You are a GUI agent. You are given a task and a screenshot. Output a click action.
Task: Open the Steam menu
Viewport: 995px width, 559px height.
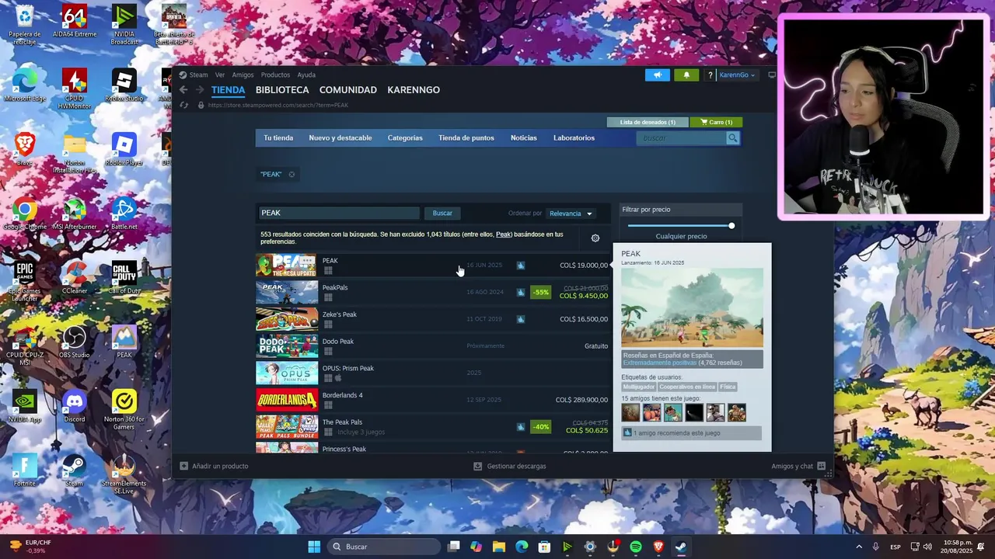[199, 75]
